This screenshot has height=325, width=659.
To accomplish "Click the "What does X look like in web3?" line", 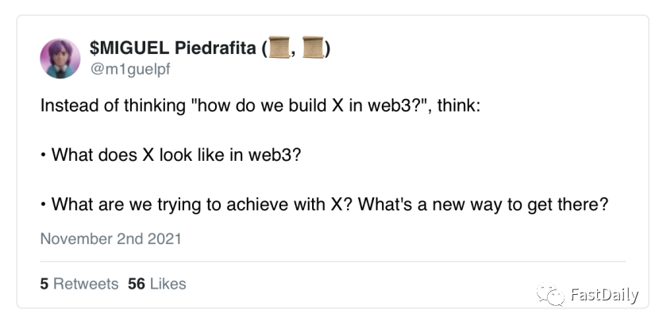I will tap(175, 155).
